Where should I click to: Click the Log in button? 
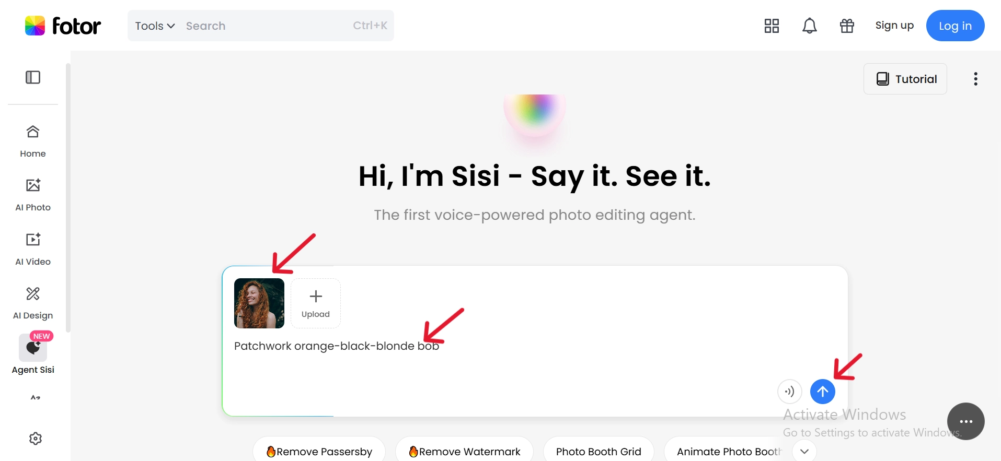954,25
